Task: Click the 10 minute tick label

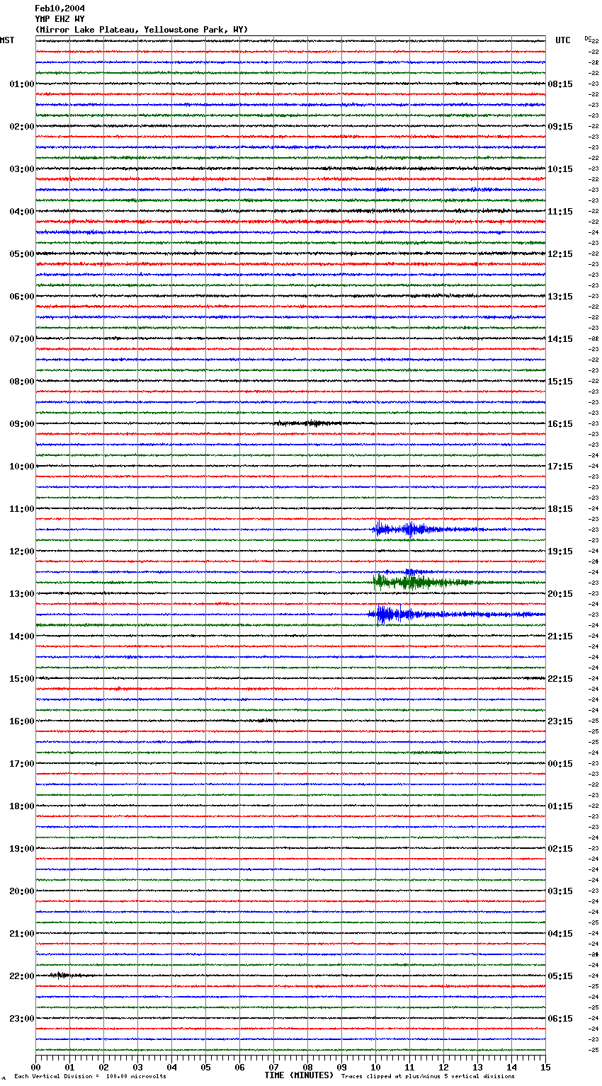Action: 375,1067
